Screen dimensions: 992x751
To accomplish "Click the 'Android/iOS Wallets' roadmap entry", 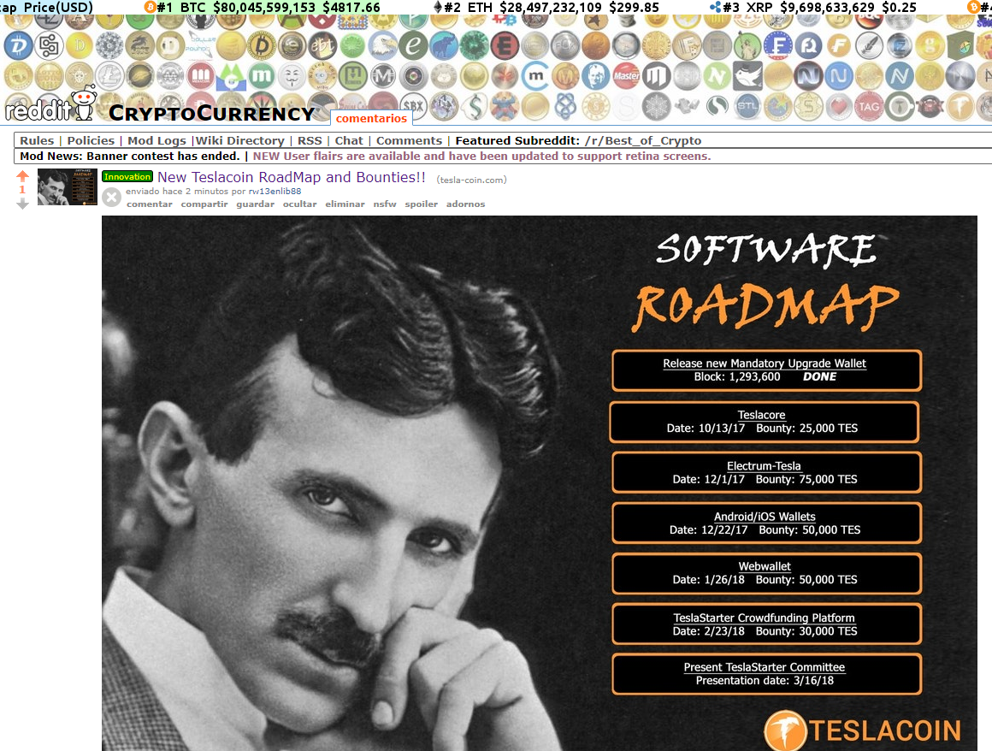I will click(x=766, y=523).
